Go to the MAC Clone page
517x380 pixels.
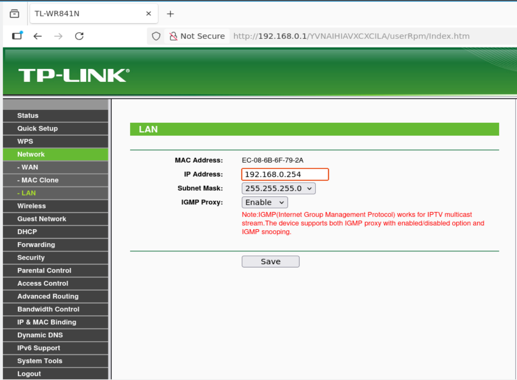click(x=38, y=180)
